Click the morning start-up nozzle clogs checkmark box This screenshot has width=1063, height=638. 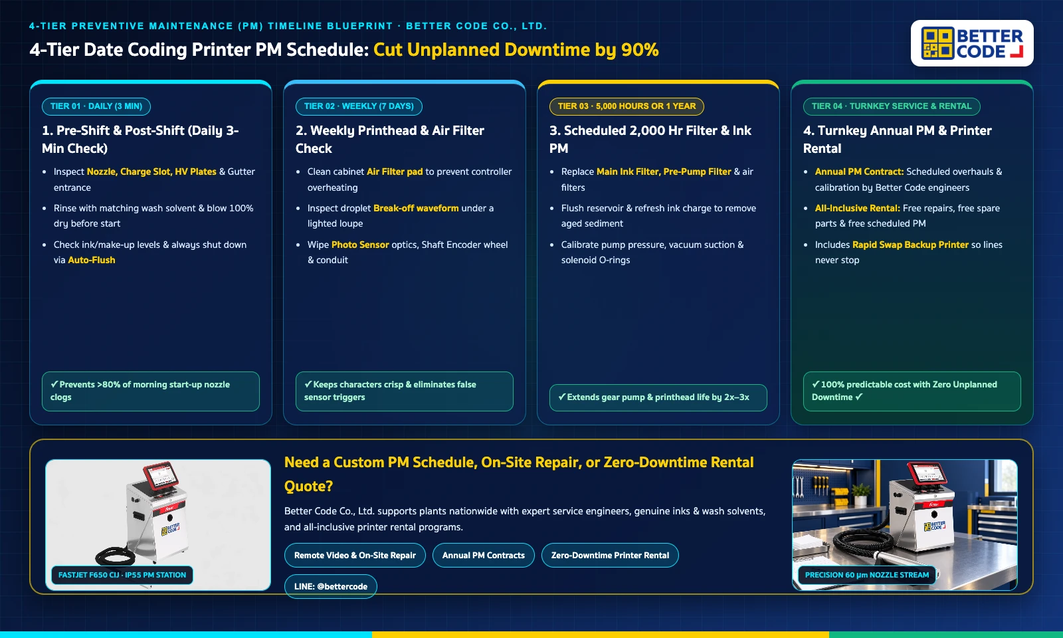click(151, 391)
